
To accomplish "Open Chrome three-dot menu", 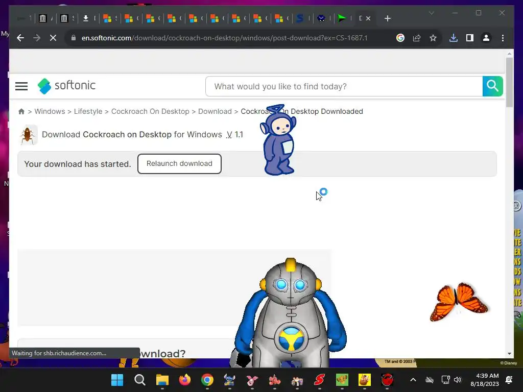I will tap(503, 38).
